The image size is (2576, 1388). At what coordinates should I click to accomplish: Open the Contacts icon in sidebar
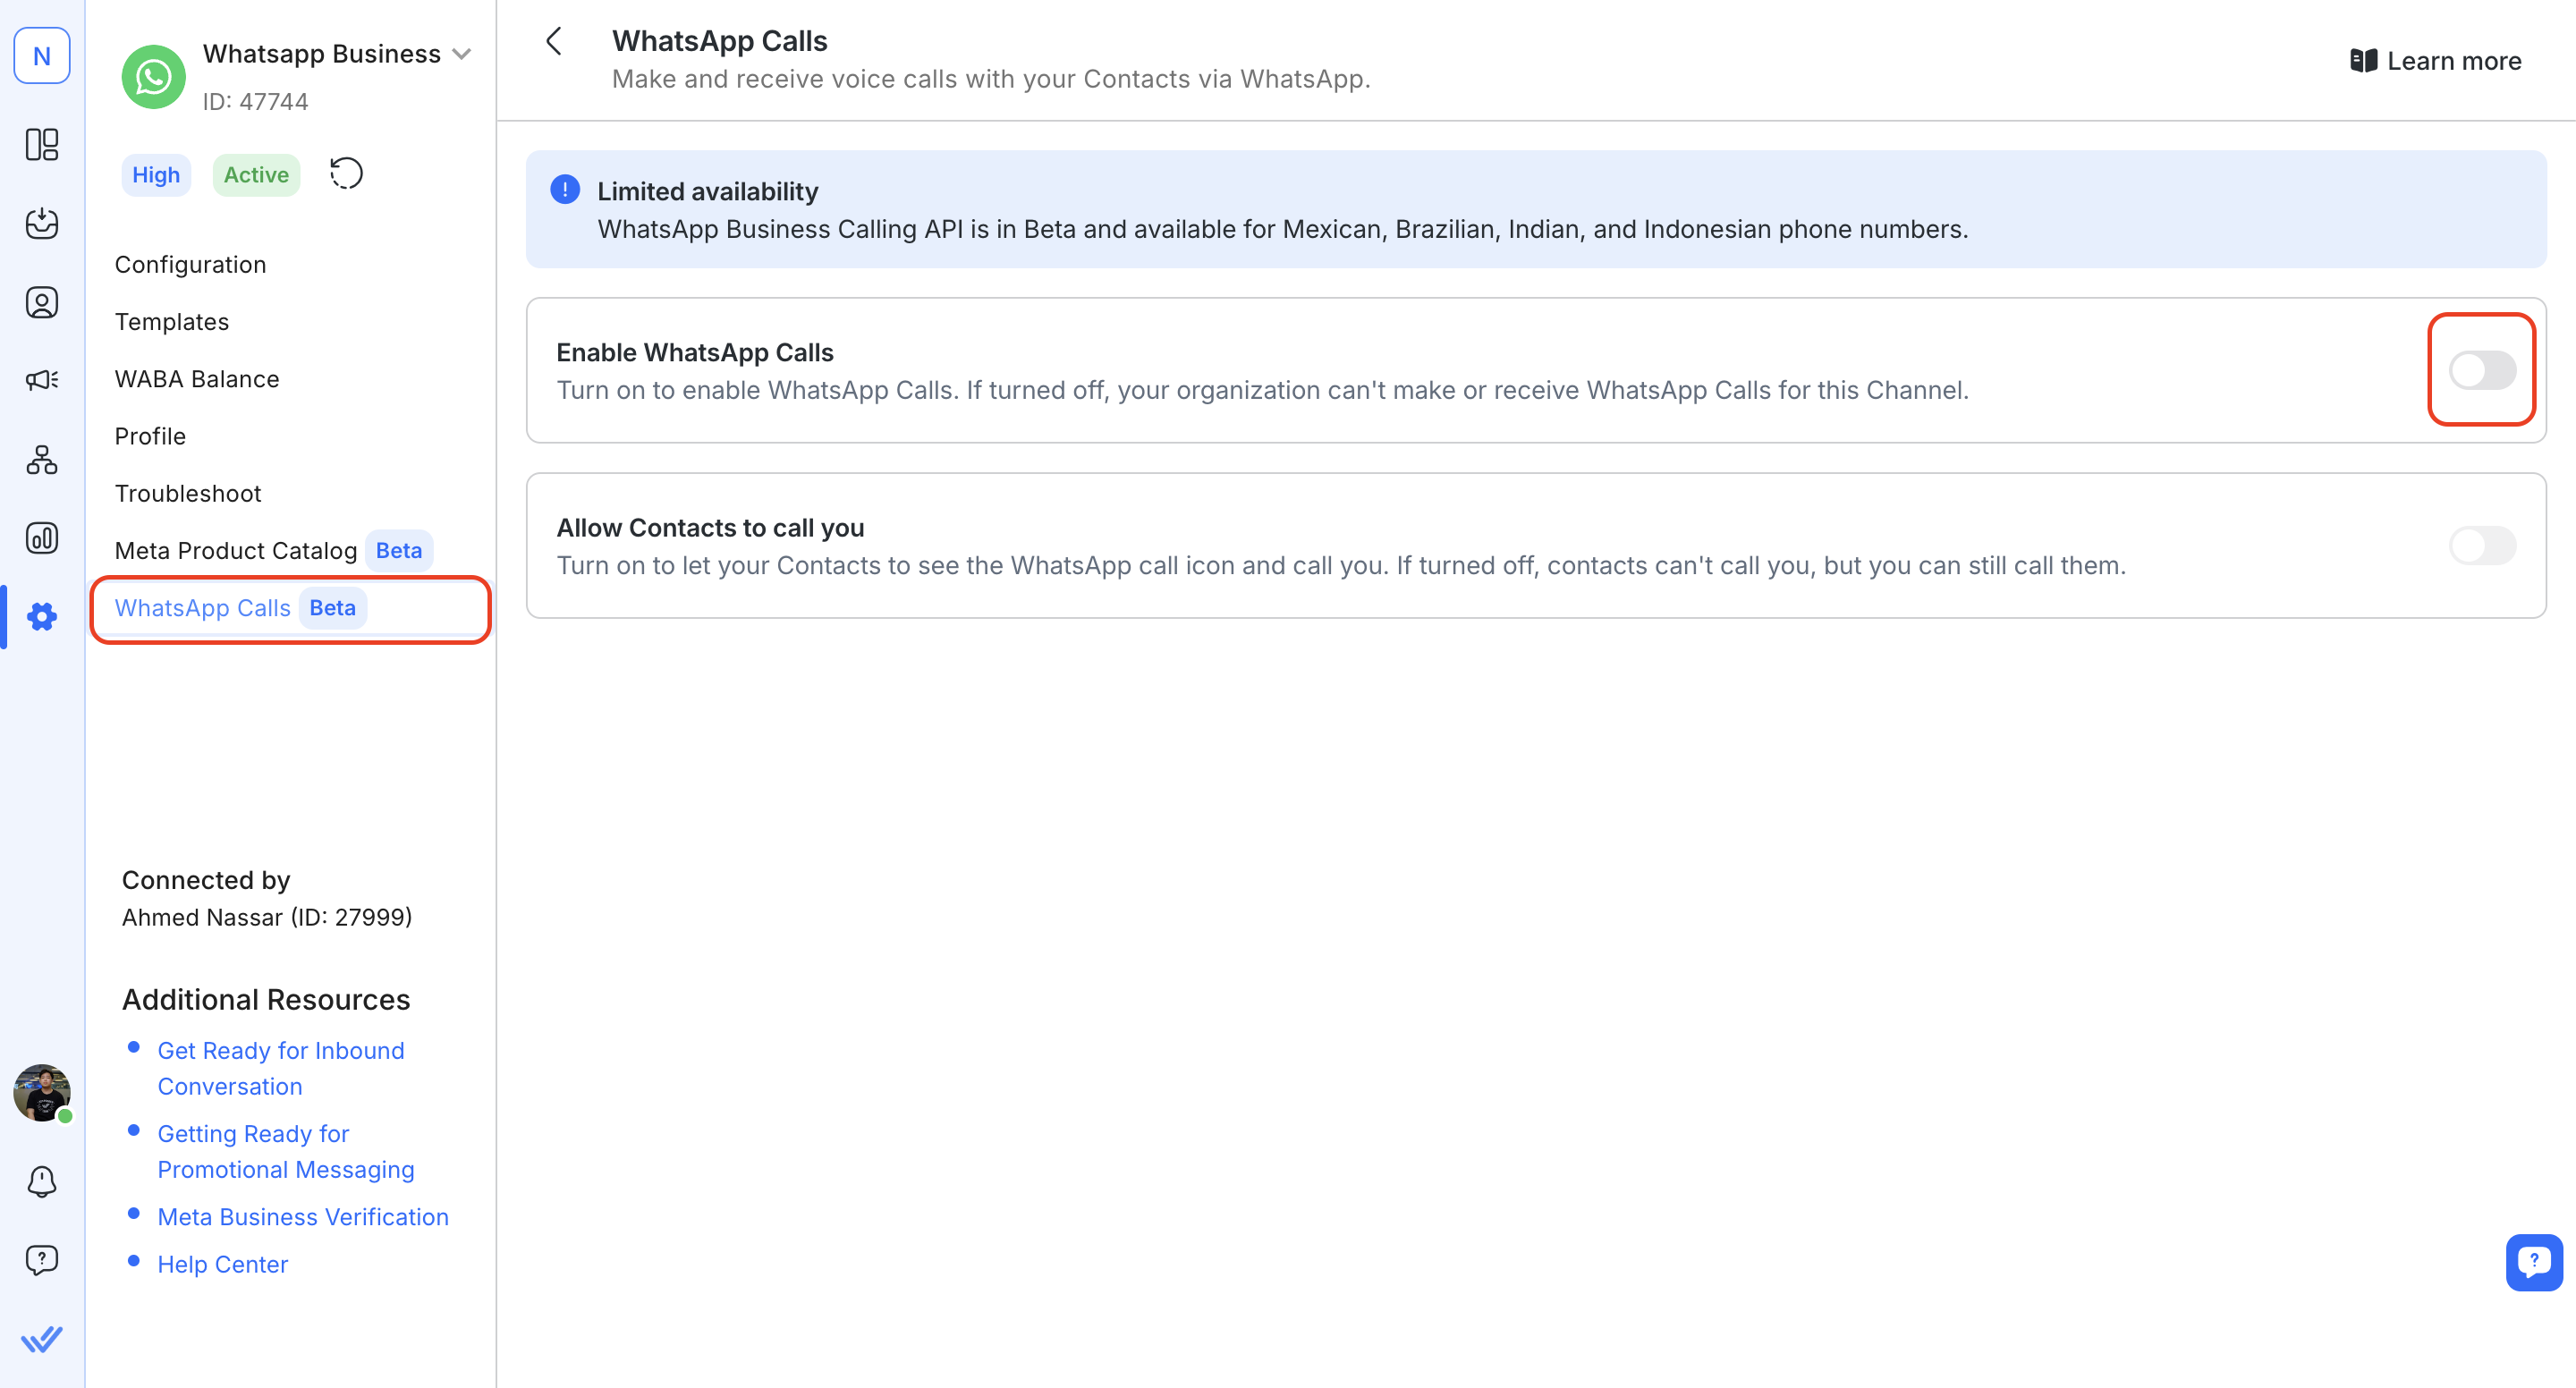point(41,302)
